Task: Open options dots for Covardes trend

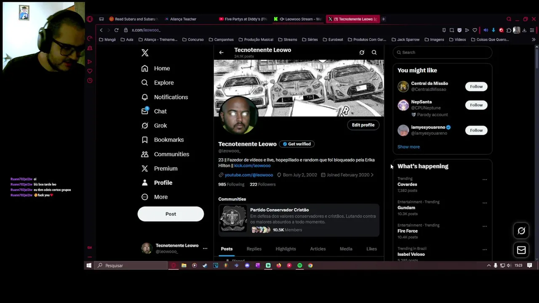Action: pos(485,180)
